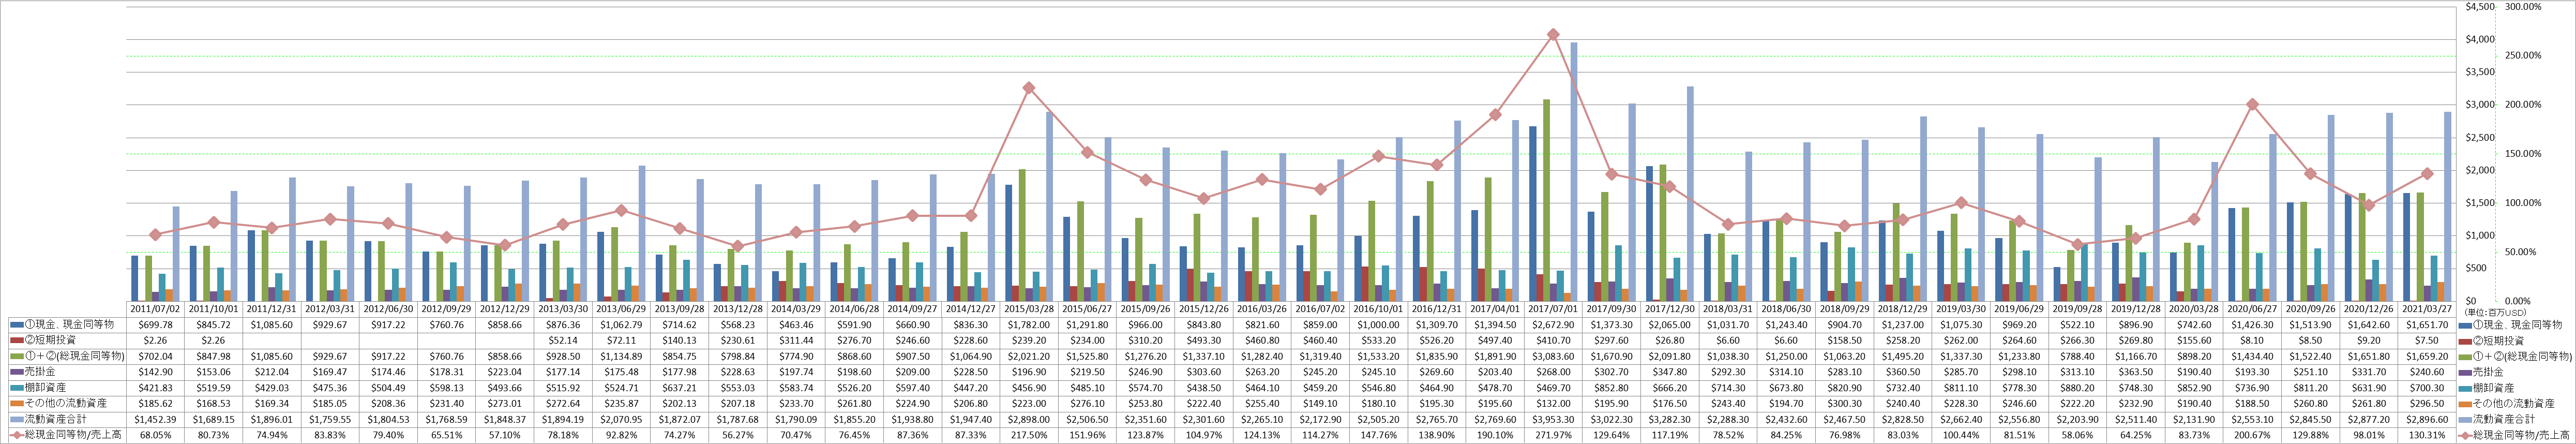Screen dimensions: 2576x444
Task: Select the ratio line marker above 2020/06/27
Action: [x=2252, y=104]
